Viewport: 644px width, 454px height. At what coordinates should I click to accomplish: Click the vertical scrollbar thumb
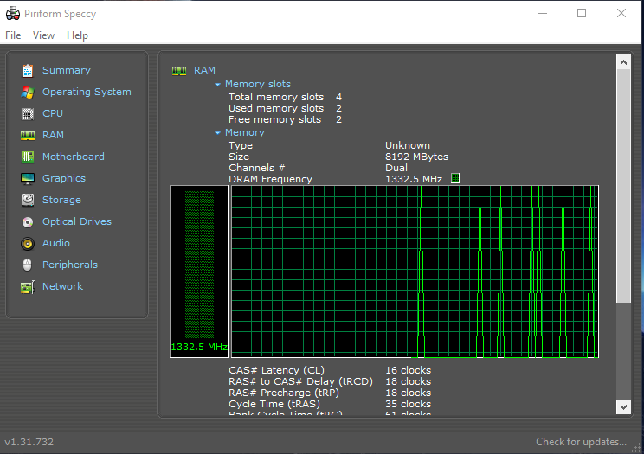(x=623, y=186)
